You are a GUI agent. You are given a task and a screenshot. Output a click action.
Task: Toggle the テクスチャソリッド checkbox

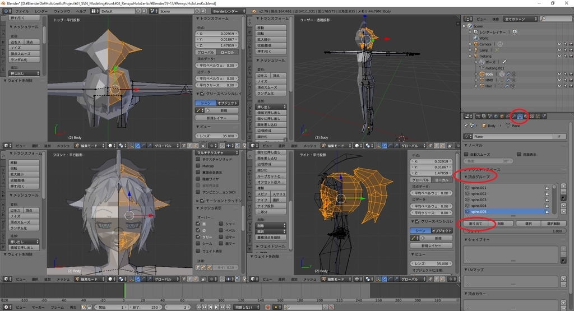click(198, 159)
